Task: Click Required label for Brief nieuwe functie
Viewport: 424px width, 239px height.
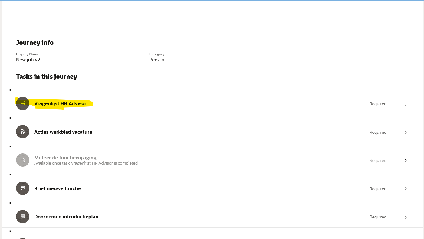Action: click(x=378, y=189)
